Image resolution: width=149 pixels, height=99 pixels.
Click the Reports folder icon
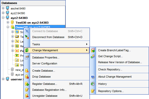(17, 46)
